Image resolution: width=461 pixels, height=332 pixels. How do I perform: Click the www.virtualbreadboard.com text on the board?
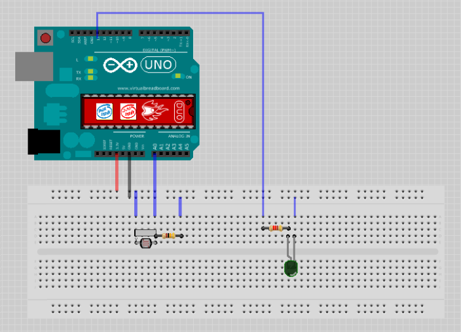coord(149,88)
